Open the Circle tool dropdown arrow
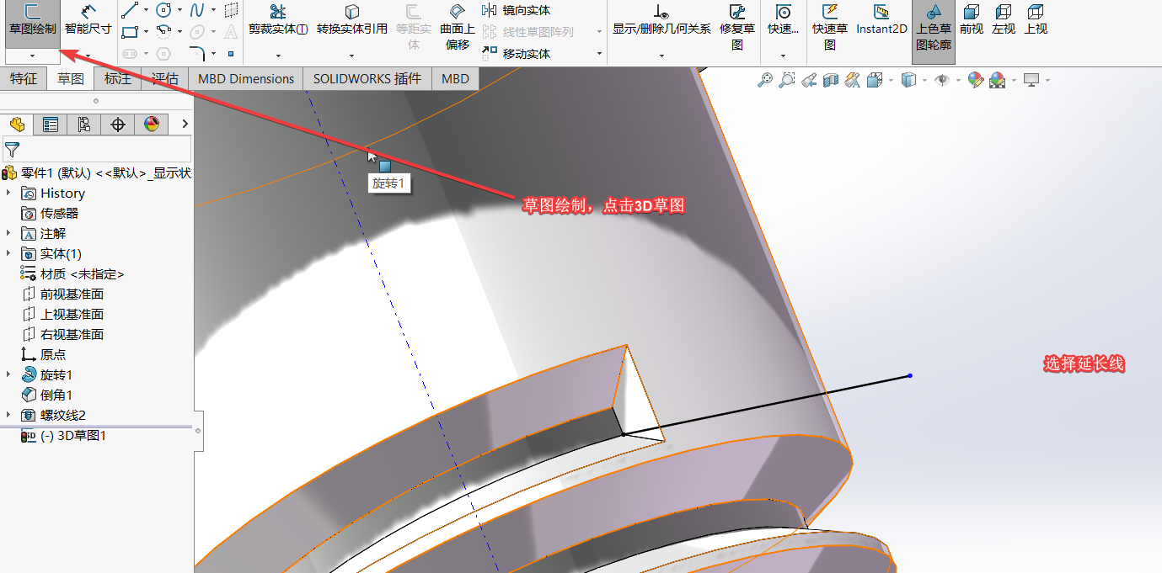The width and height of the screenshot is (1162, 573). [x=179, y=10]
